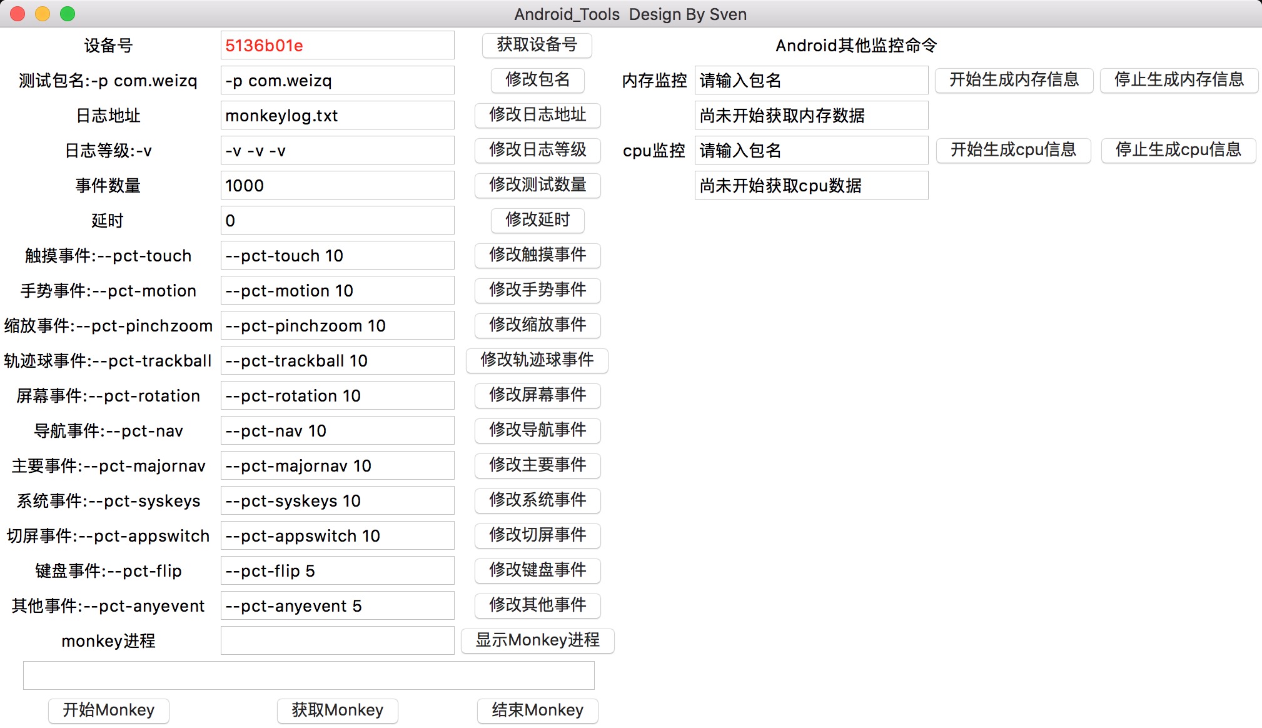The height and width of the screenshot is (728, 1262).
Task: Click the monkeylog.txt log path field
Action: pyautogui.click(x=337, y=116)
